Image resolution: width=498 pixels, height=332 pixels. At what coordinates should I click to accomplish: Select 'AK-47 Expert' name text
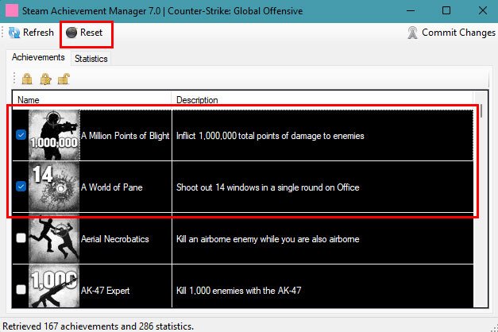[x=106, y=291]
